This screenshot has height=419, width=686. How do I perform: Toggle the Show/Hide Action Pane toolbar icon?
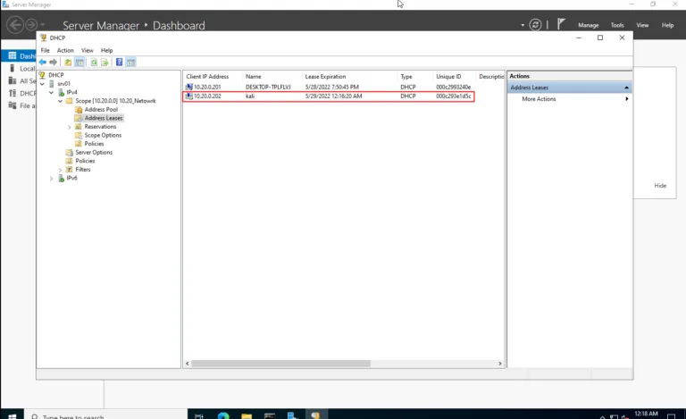[x=130, y=63]
